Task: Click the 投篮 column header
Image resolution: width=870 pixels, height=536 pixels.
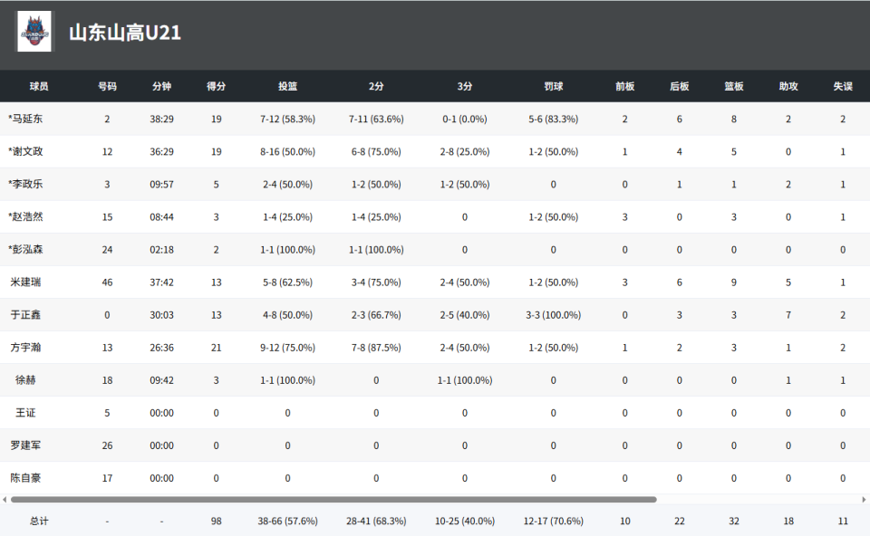Action: pyautogui.click(x=287, y=87)
